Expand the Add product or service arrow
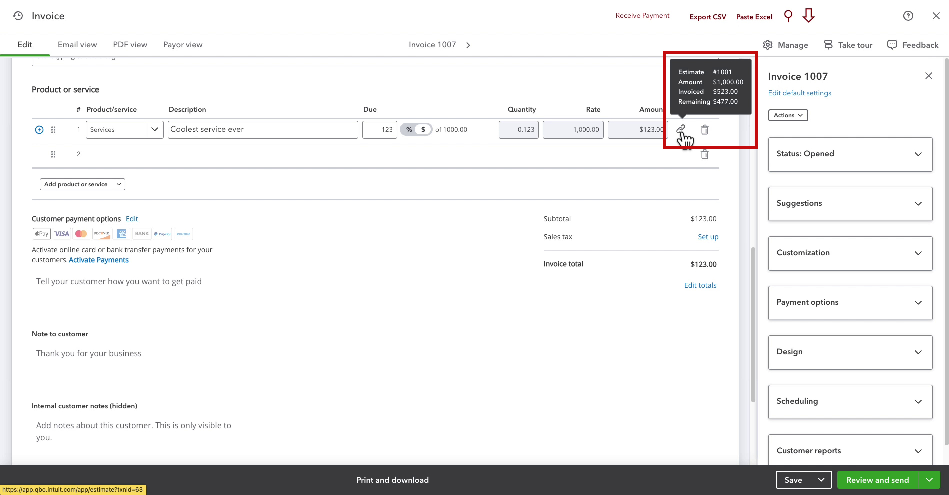 pos(119,184)
